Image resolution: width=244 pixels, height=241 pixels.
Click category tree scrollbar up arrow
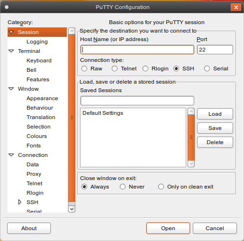click(72, 31)
